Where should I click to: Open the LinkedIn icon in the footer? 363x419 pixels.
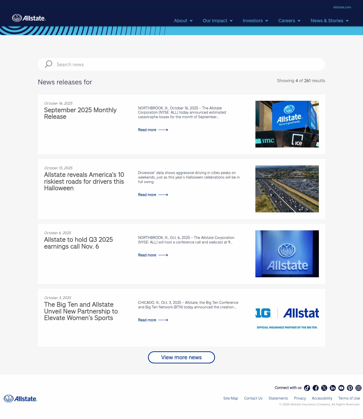point(333,388)
